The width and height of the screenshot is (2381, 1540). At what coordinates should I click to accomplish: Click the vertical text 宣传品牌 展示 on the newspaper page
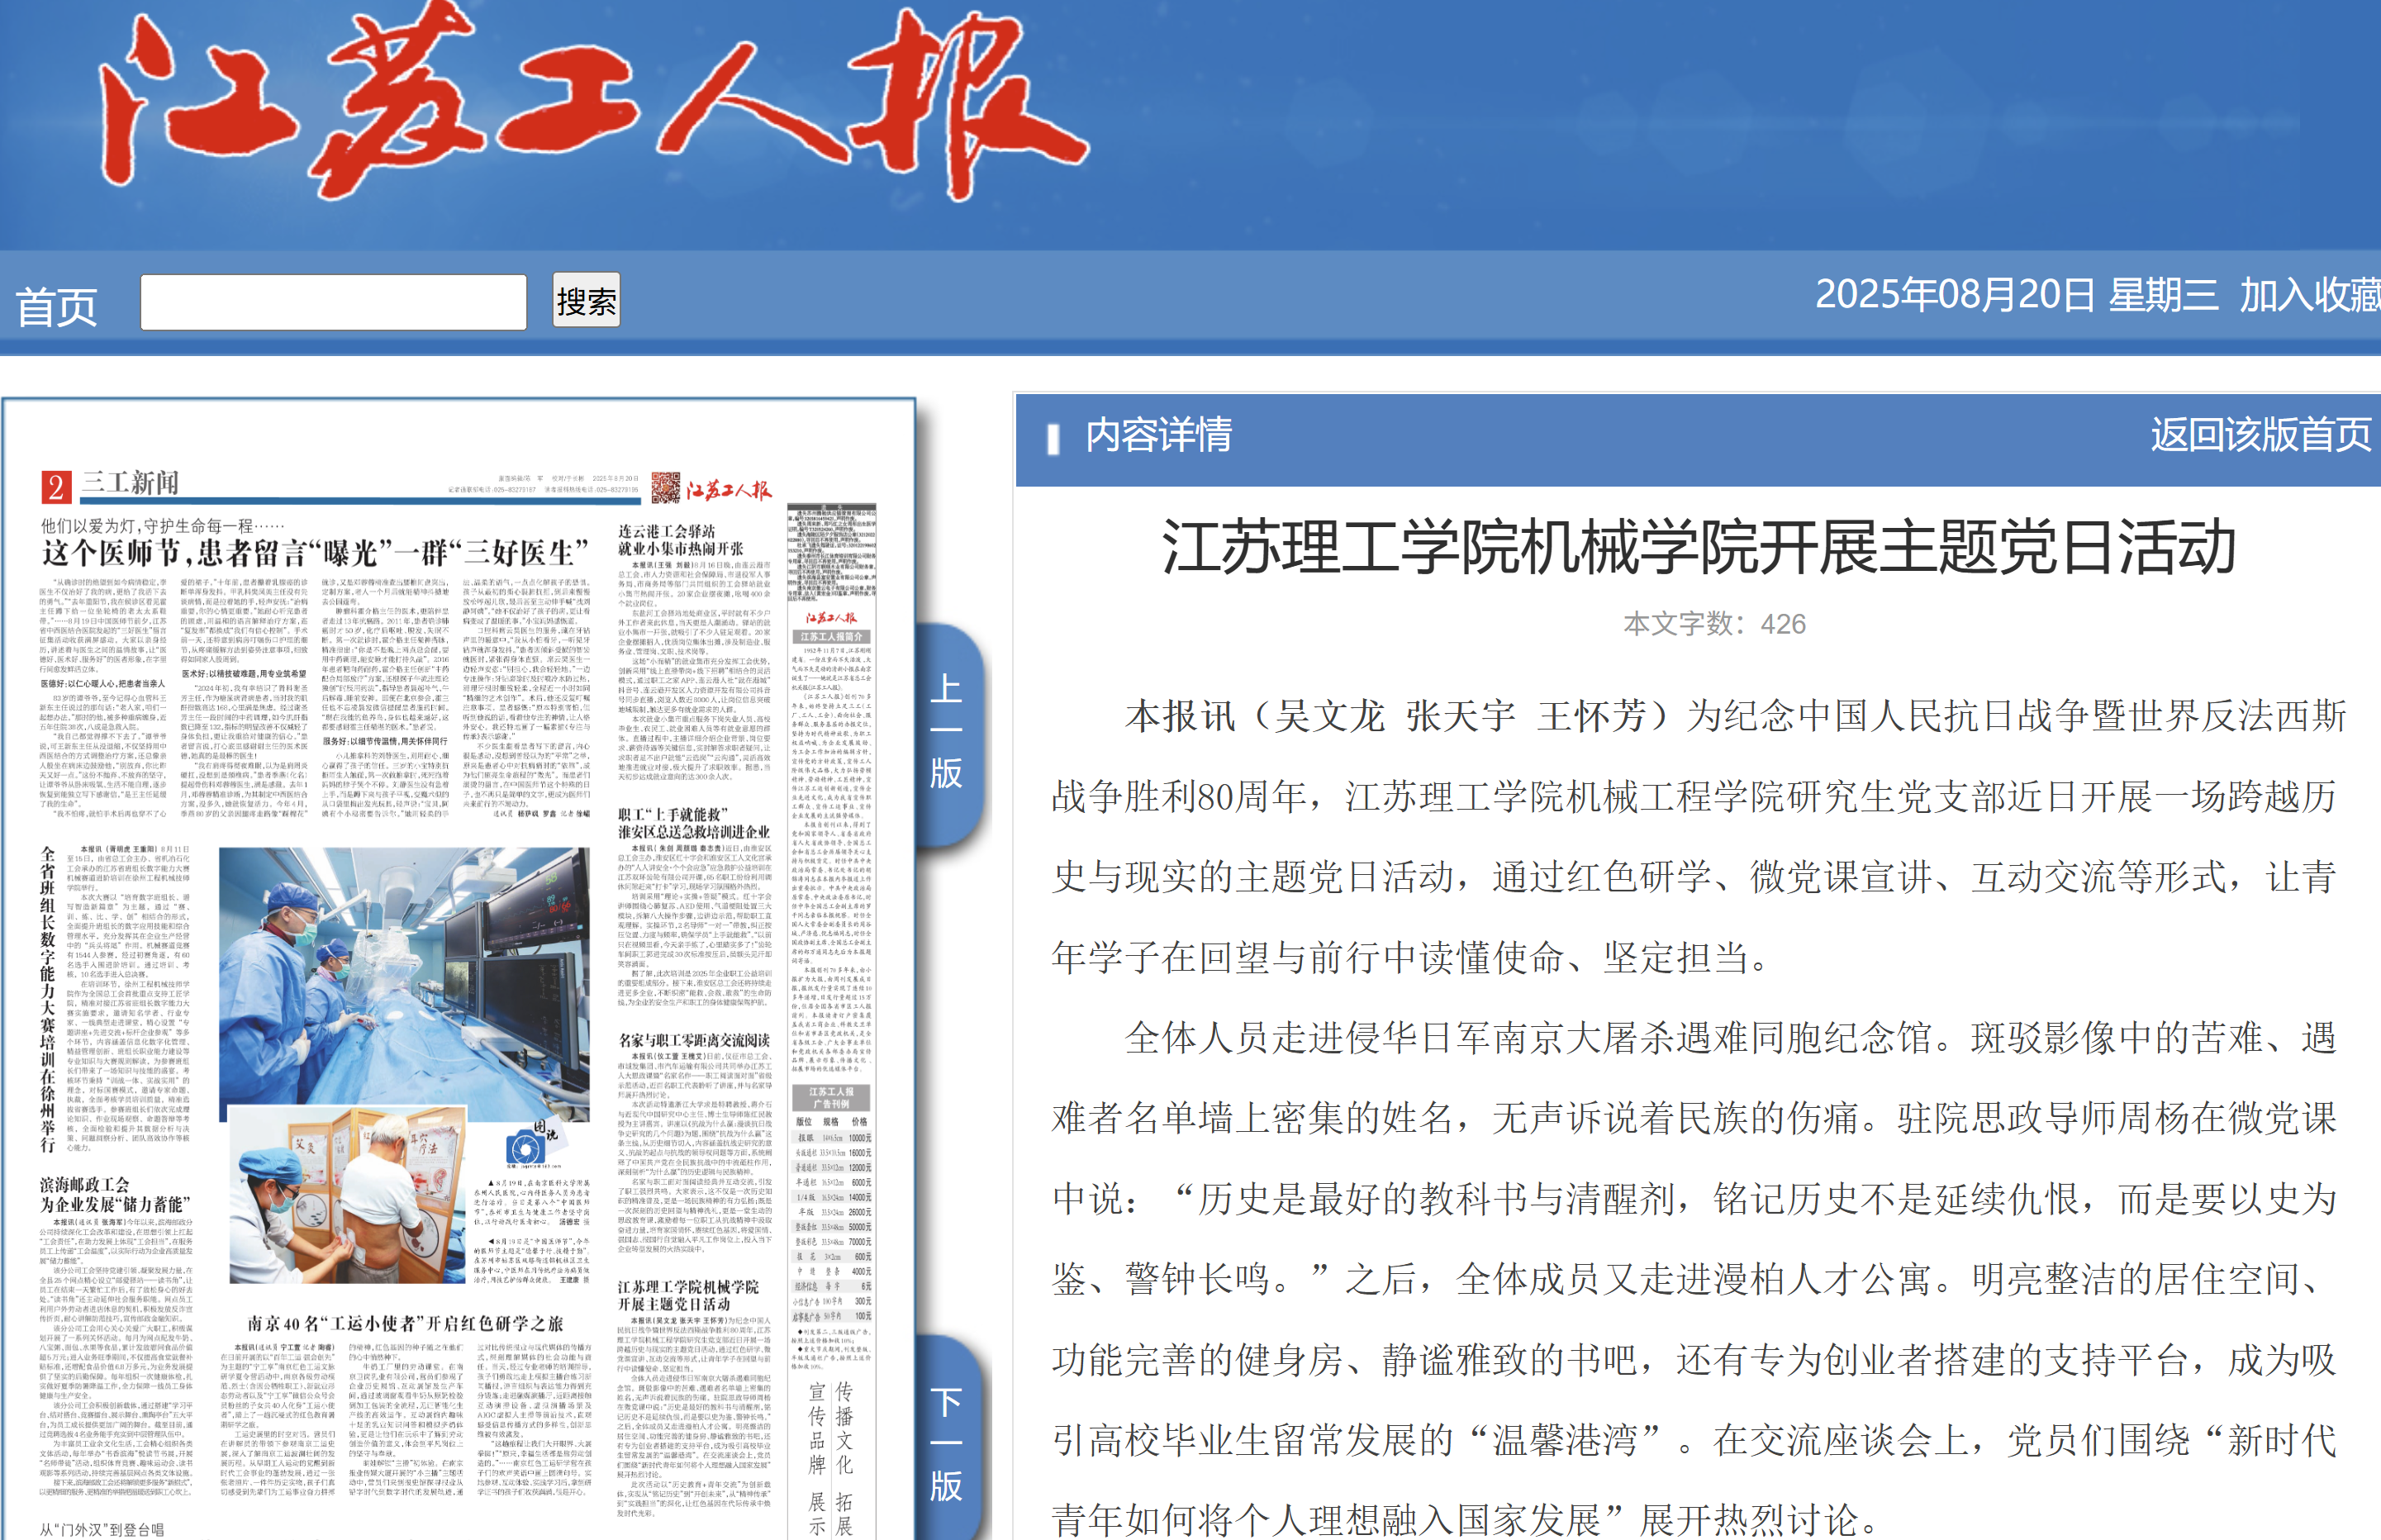tap(817, 1458)
